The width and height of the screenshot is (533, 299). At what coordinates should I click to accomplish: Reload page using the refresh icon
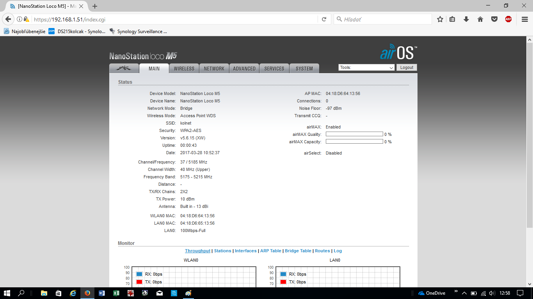(324, 19)
